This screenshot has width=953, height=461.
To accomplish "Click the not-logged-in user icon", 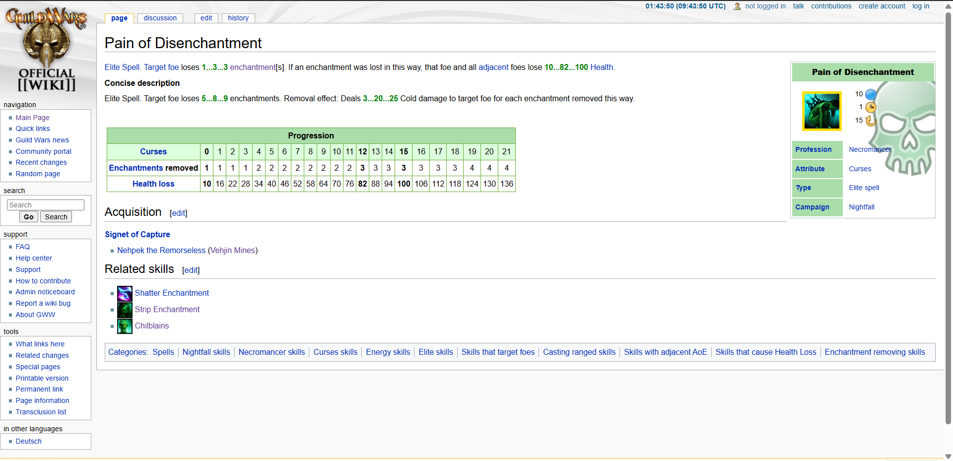I will tap(737, 6).
